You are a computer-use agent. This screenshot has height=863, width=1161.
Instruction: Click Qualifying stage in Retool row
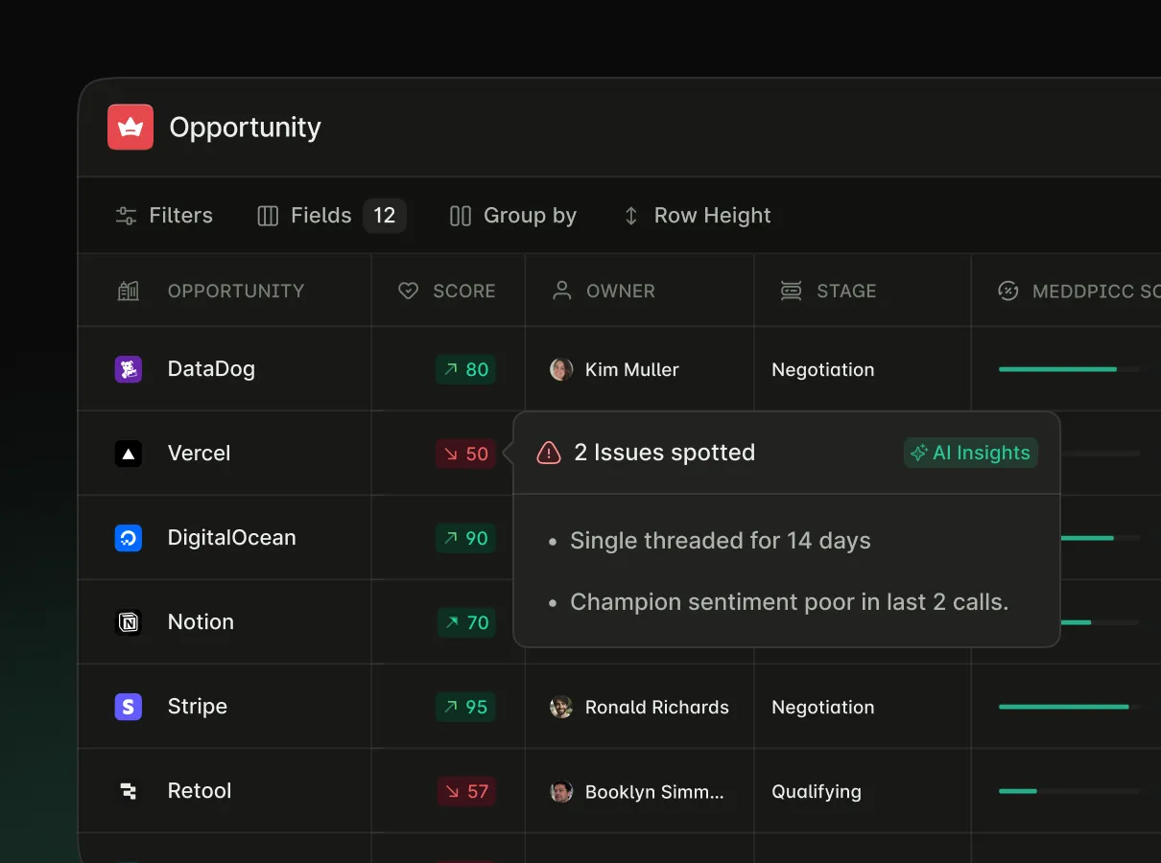(x=817, y=791)
